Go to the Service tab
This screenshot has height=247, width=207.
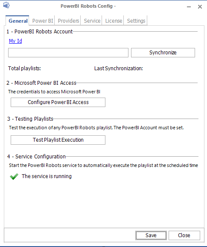[x=92, y=21]
